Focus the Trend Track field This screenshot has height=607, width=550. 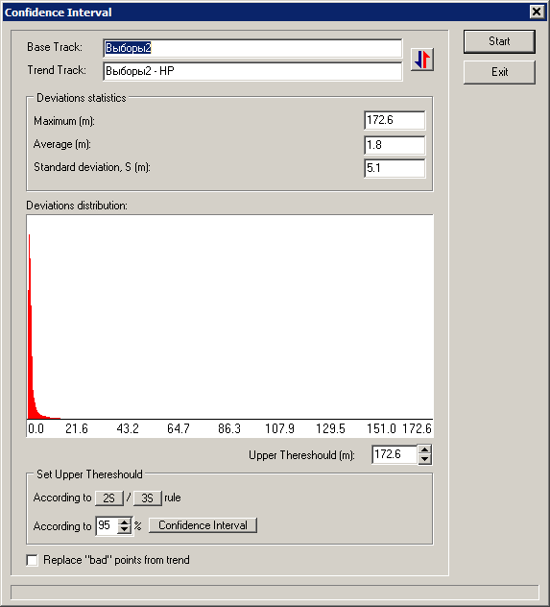pos(252,71)
